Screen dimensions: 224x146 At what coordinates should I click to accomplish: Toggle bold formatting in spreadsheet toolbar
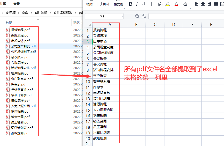tap(131, 4)
